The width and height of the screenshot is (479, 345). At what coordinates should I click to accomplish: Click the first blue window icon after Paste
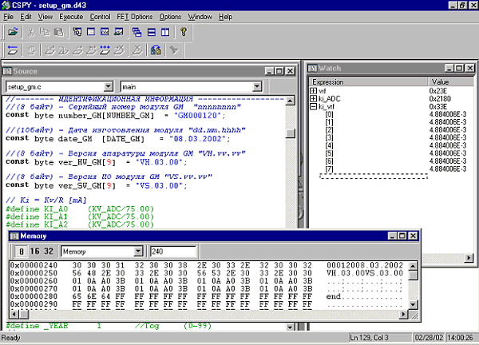[77, 32]
